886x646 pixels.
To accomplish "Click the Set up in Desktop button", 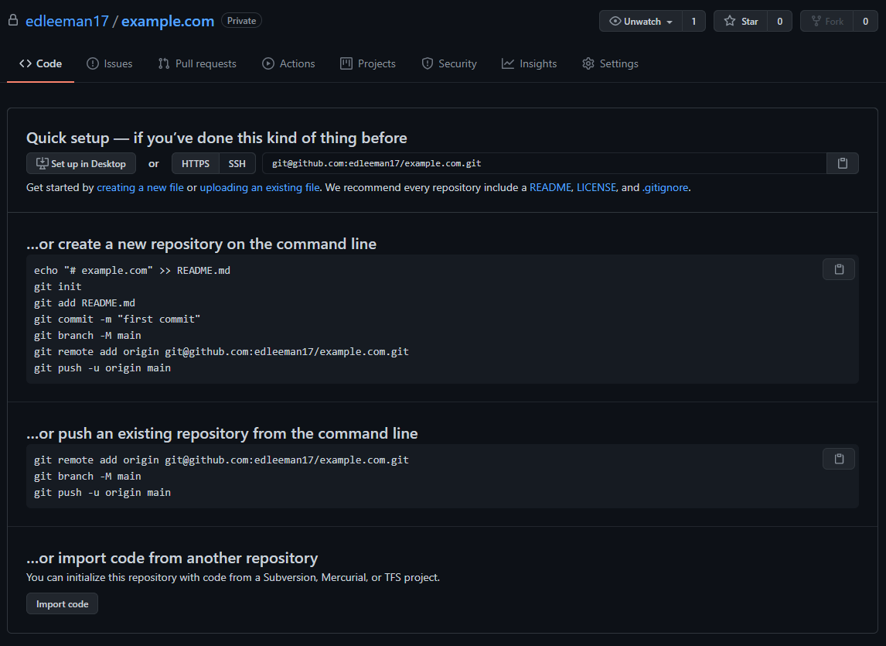I will coord(81,163).
